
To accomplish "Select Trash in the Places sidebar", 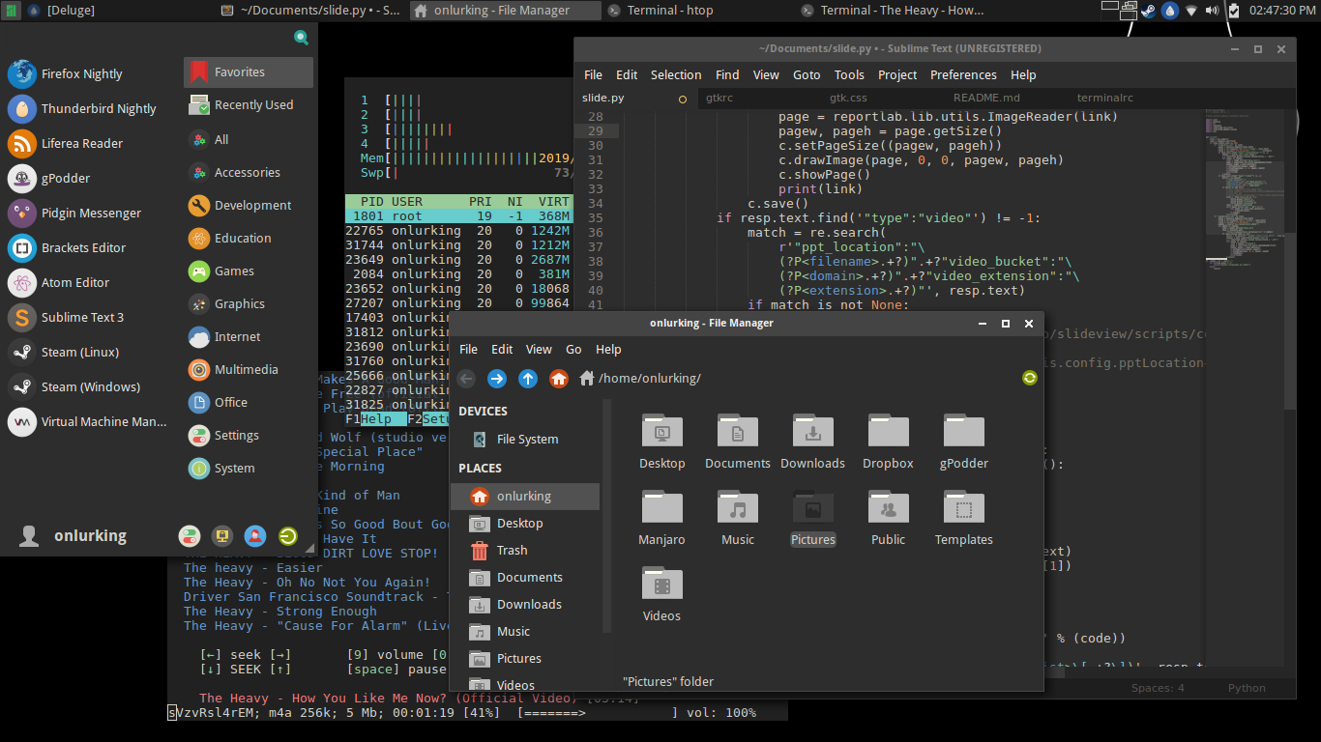I will coord(512,551).
